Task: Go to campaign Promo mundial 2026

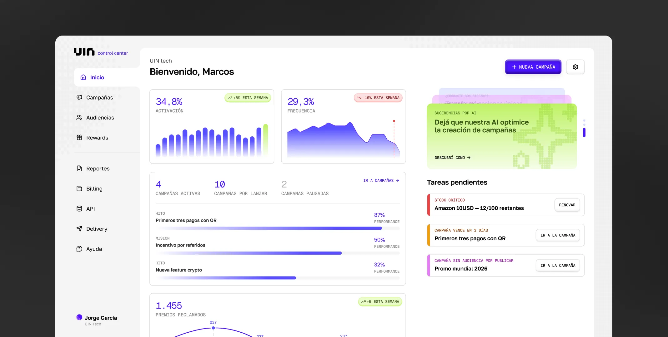Action: (x=558, y=266)
